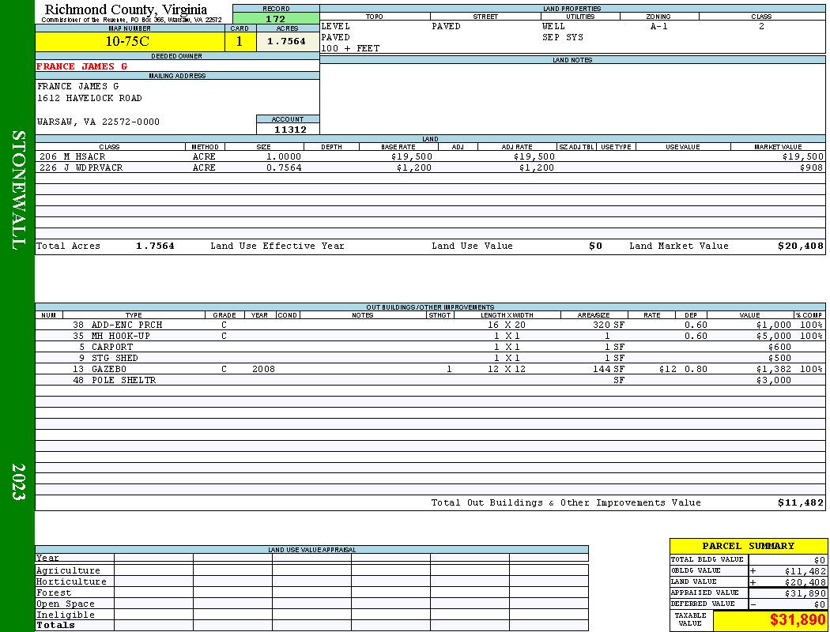
Task: Select the gazebo year 2008
Action: pos(263,369)
